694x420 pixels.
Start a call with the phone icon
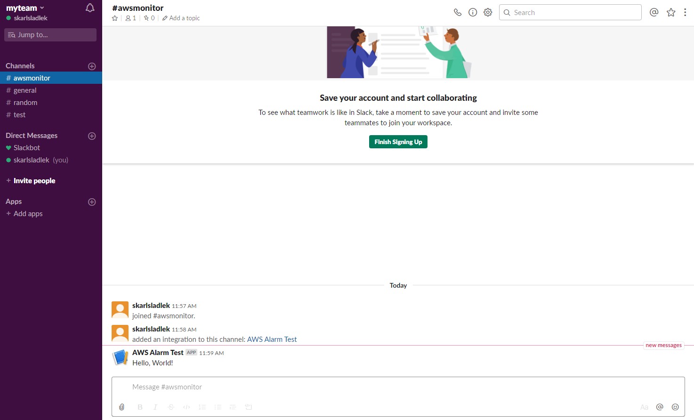coord(458,12)
